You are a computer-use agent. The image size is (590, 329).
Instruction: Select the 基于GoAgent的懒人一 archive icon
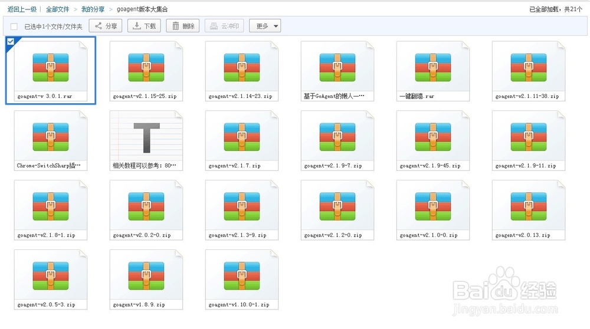[x=337, y=68]
